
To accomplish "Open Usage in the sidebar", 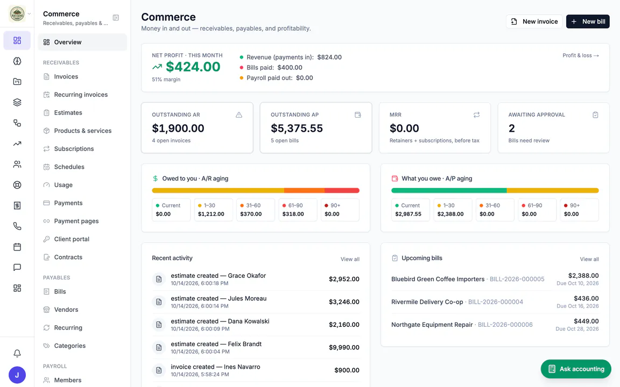I will 82,185.
